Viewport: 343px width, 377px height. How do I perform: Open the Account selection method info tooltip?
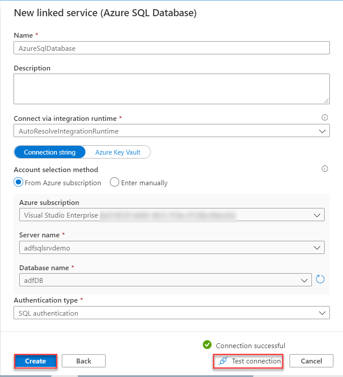[x=325, y=169]
